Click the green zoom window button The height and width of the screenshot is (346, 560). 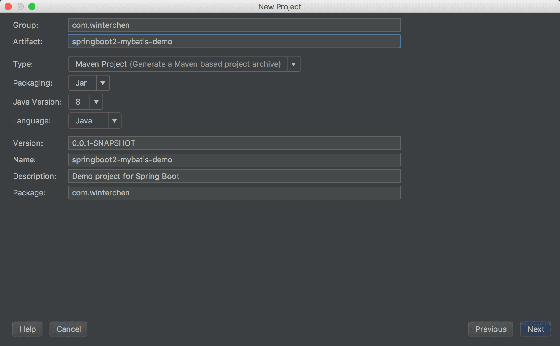32,6
